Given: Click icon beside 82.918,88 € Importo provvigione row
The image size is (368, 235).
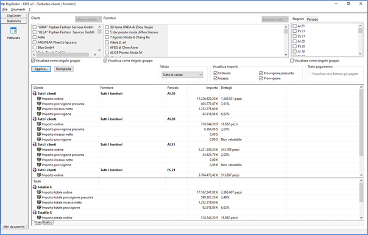Looking at the screenshot, I should coord(39,114).
